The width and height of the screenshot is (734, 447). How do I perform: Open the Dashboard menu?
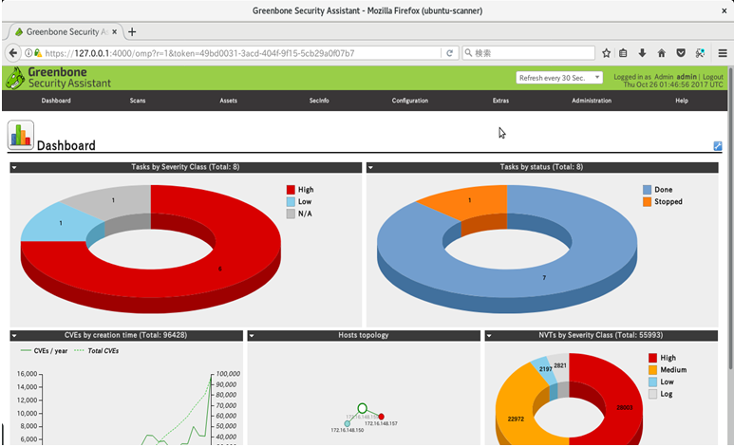[x=56, y=101]
